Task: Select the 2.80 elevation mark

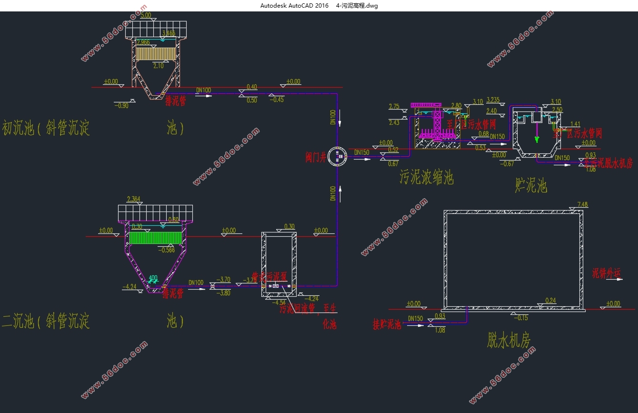Action: [456, 106]
